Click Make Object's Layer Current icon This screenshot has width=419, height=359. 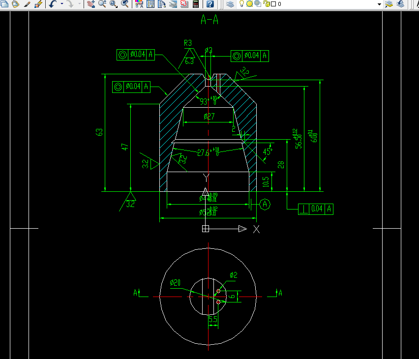(389, 4)
